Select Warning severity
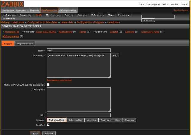The width and height of the screenshot is (191, 135). coord(92,120)
